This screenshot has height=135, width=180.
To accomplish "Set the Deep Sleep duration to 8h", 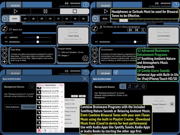I will point(84,19).
